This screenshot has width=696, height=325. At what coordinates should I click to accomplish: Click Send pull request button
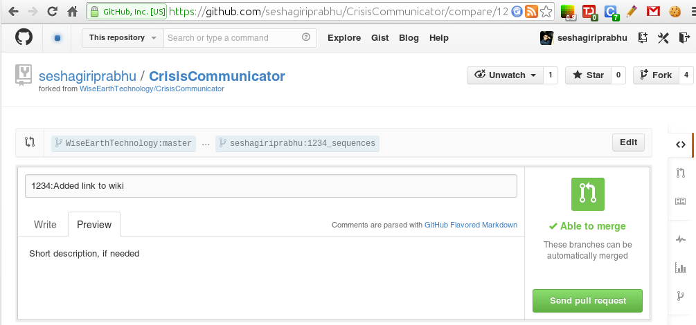pyautogui.click(x=588, y=301)
